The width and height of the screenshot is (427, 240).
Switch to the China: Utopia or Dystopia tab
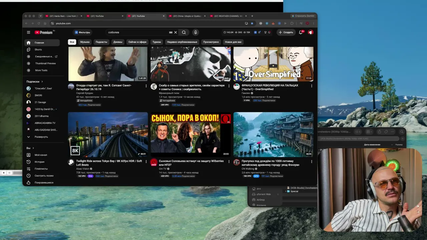[187, 16]
